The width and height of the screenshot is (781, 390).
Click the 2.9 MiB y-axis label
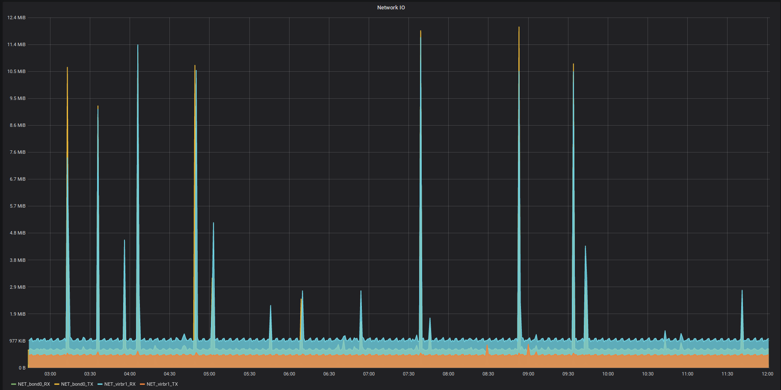pos(18,287)
